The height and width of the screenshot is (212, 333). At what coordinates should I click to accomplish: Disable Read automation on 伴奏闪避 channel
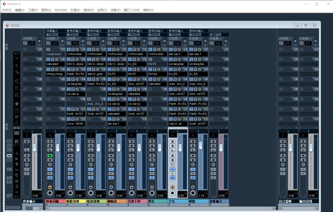click(x=50, y=156)
